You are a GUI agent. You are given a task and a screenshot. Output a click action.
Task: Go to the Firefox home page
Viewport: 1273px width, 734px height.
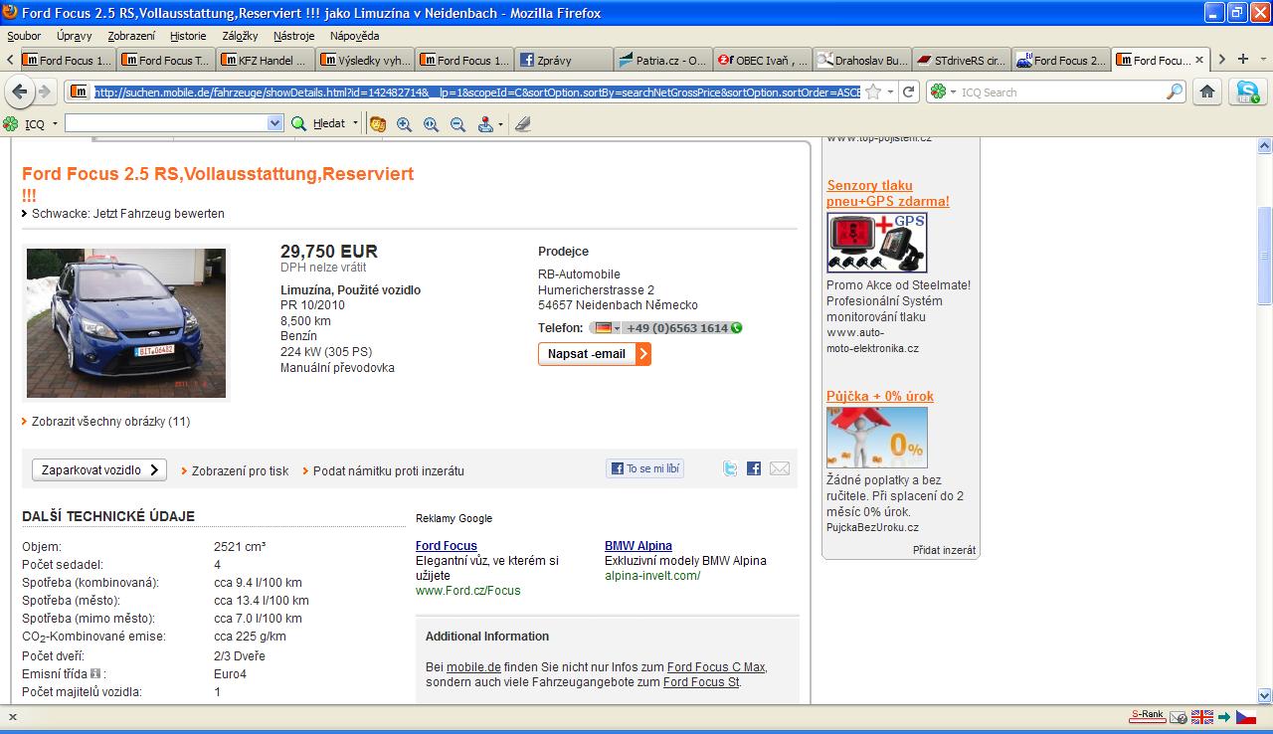(x=1207, y=92)
